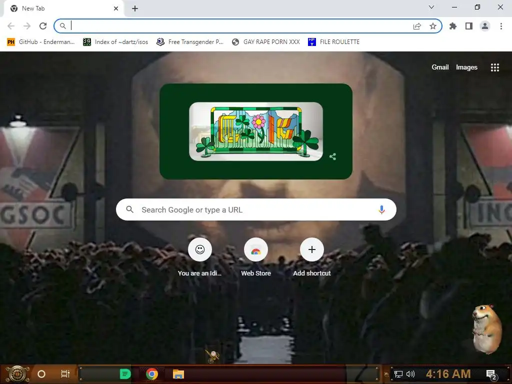Open the notification center with 2 alerts

coord(491,374)
